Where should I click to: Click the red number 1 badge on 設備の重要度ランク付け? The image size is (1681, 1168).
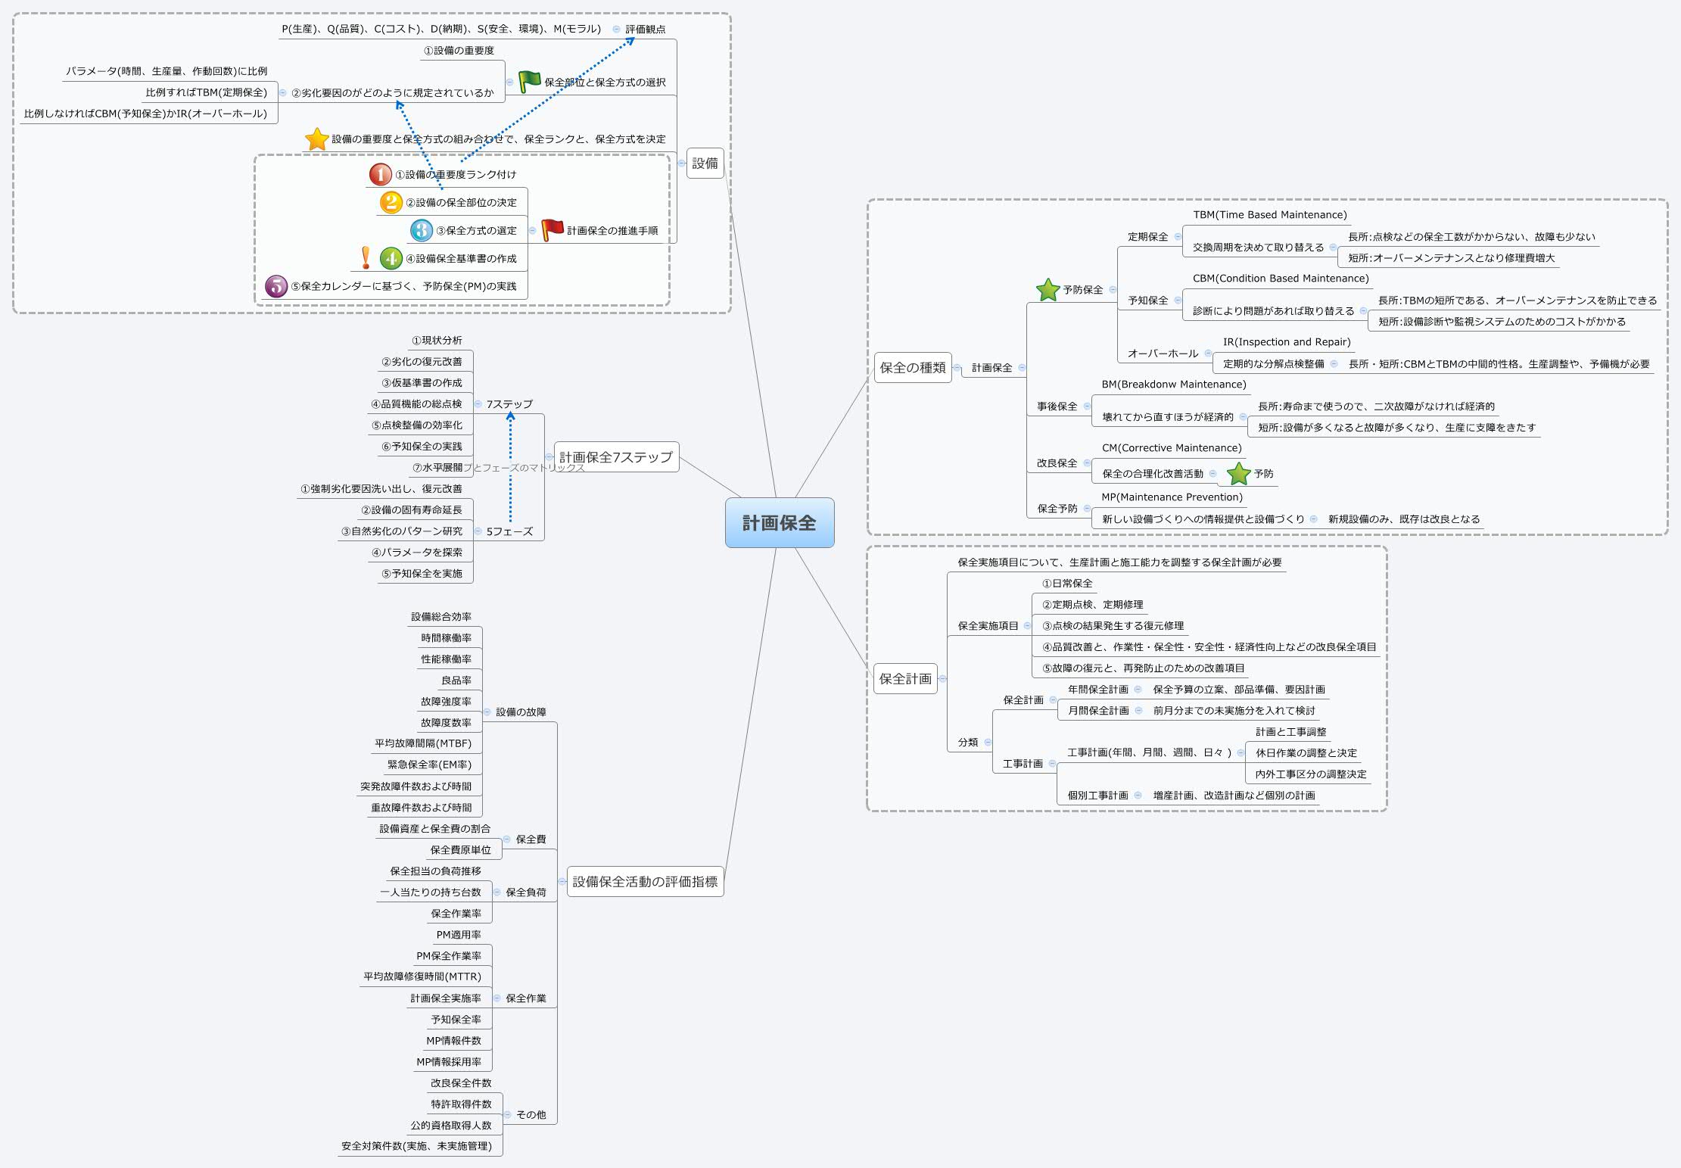click(378, 173)
